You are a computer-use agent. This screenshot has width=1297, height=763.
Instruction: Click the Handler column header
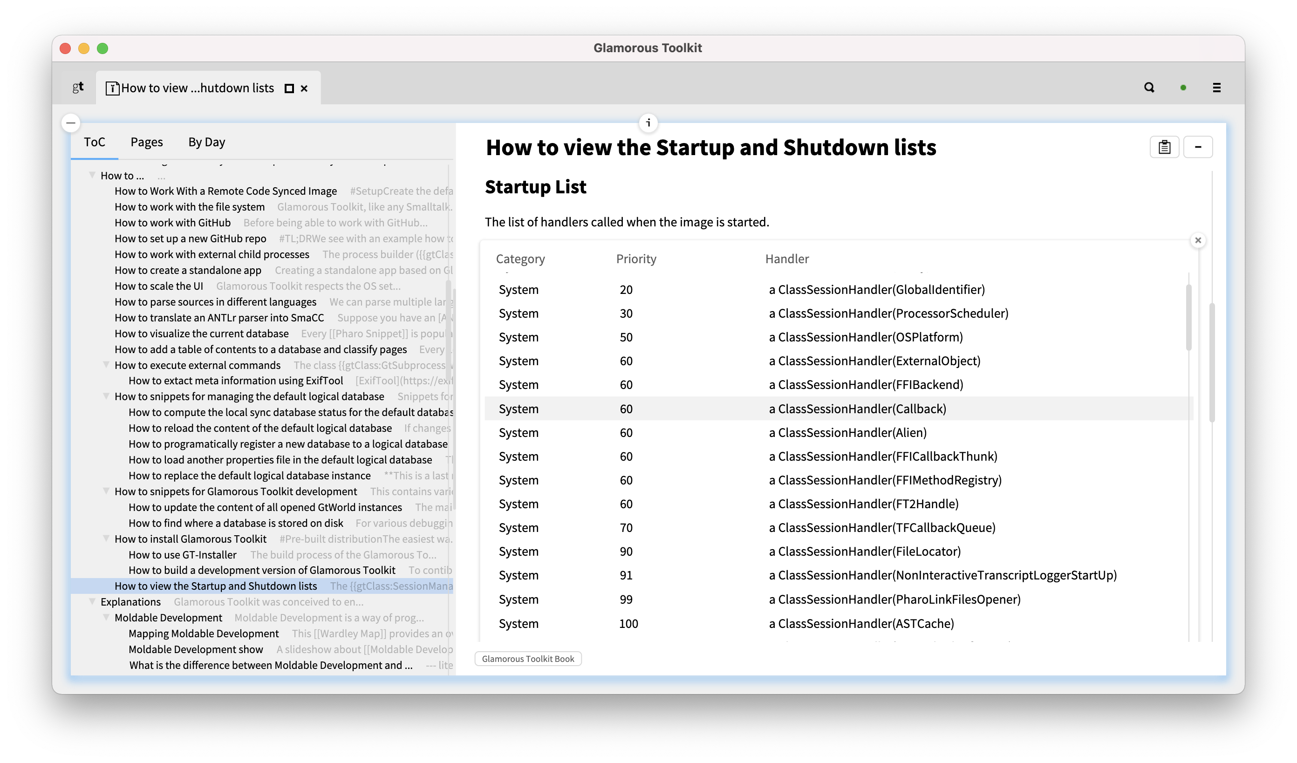pyautogui.click(x=786, y=259)
